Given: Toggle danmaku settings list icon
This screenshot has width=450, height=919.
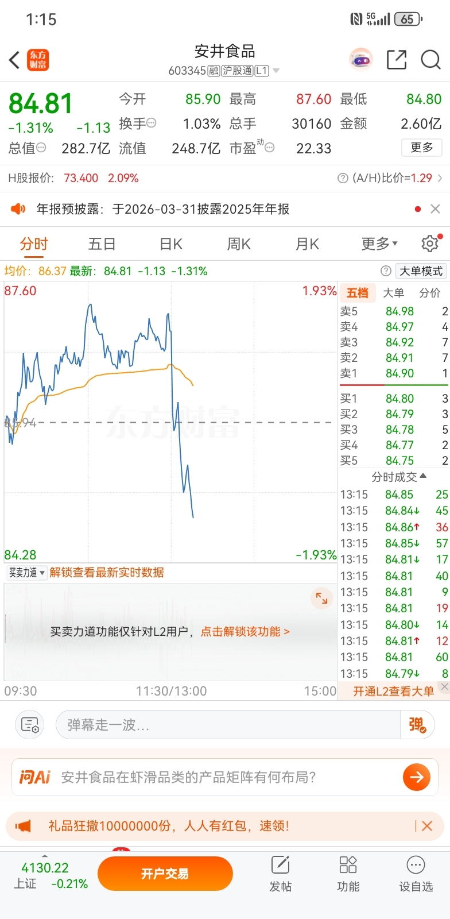Looking at the screenshot, I should click(x=30, y=725).
